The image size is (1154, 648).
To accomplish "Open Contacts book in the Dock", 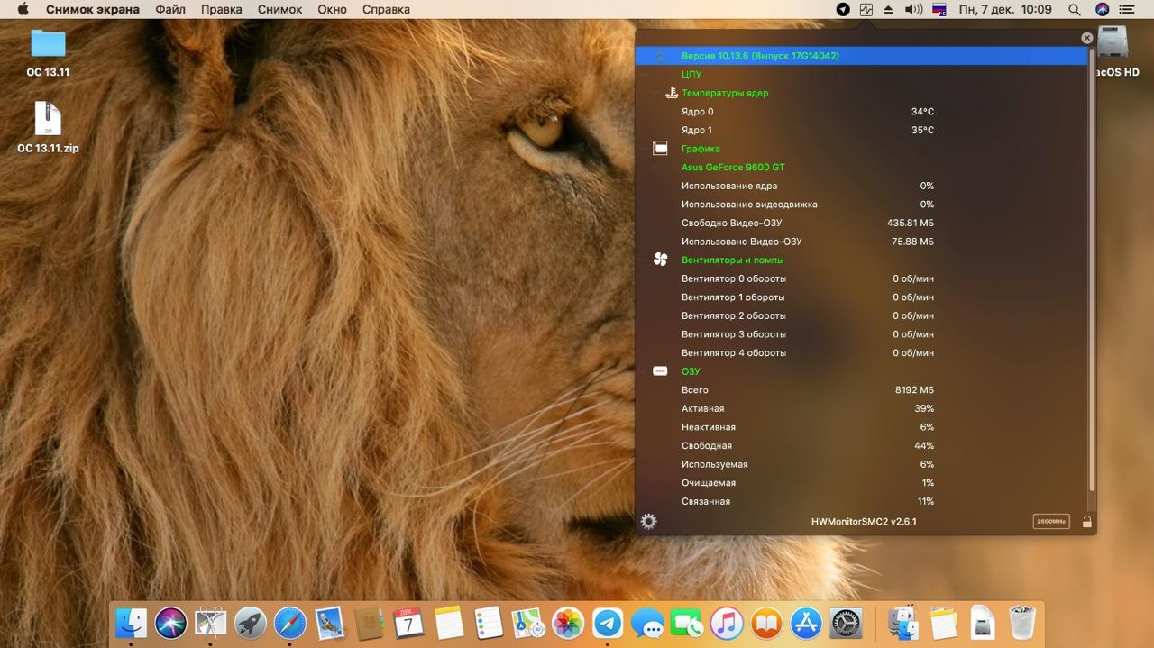I will coord(370,623).
